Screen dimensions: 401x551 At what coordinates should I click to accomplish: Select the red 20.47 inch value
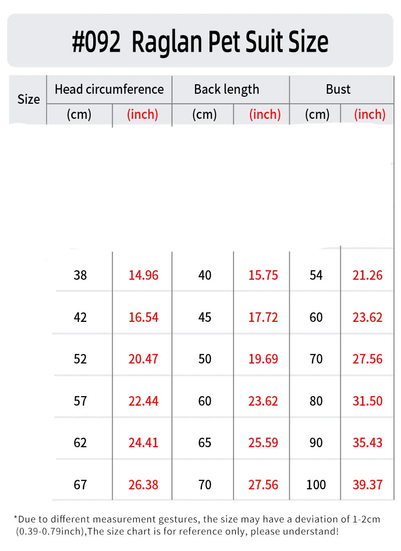click(143, 359)
